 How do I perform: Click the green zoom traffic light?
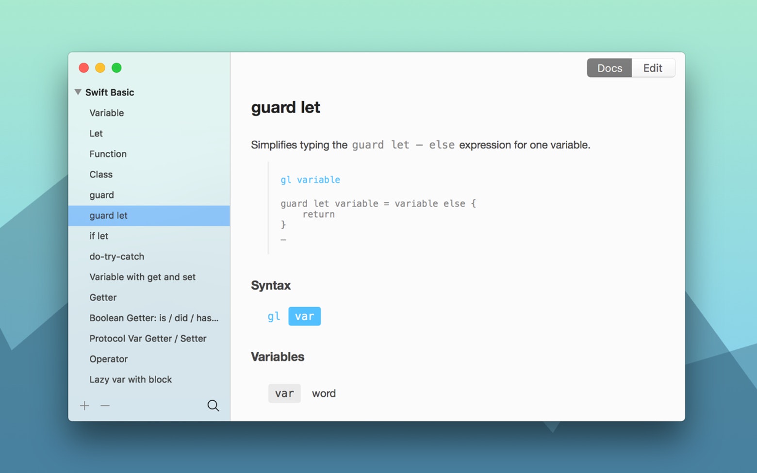point(116,68)
